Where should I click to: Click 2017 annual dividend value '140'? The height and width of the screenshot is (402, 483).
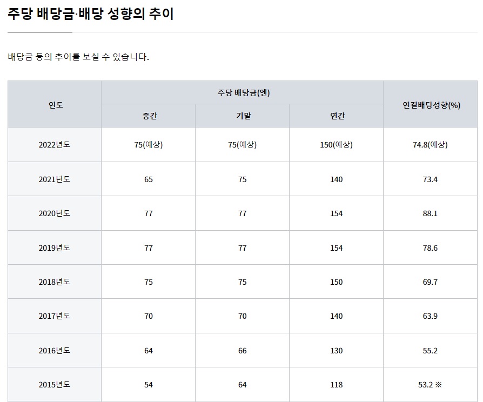coord(337,316)
